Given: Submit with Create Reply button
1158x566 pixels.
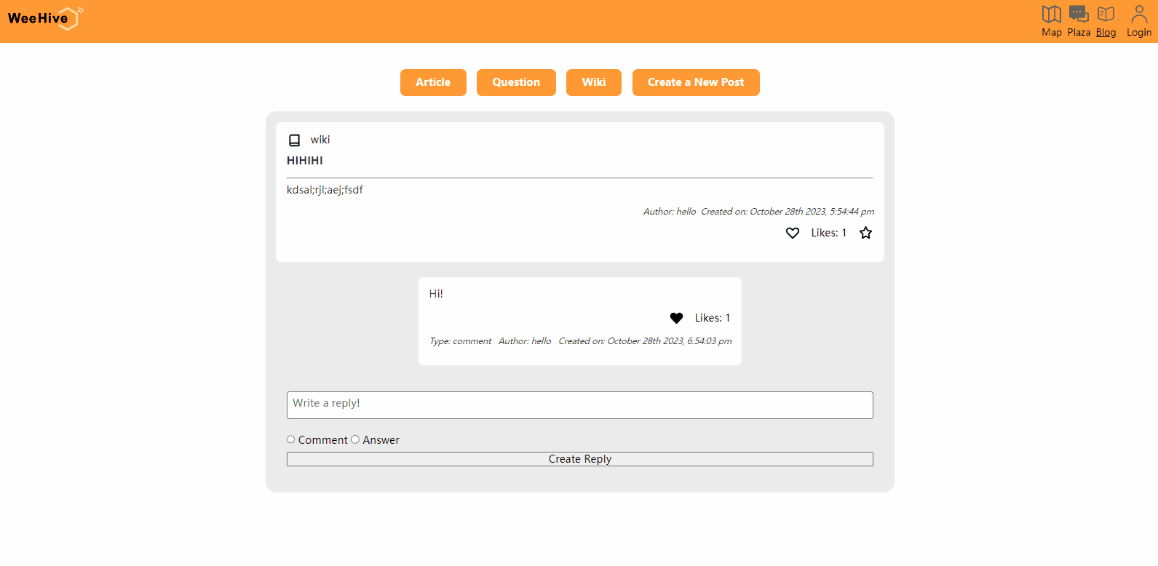Looking at the screenshot, I should click(579, 459).
